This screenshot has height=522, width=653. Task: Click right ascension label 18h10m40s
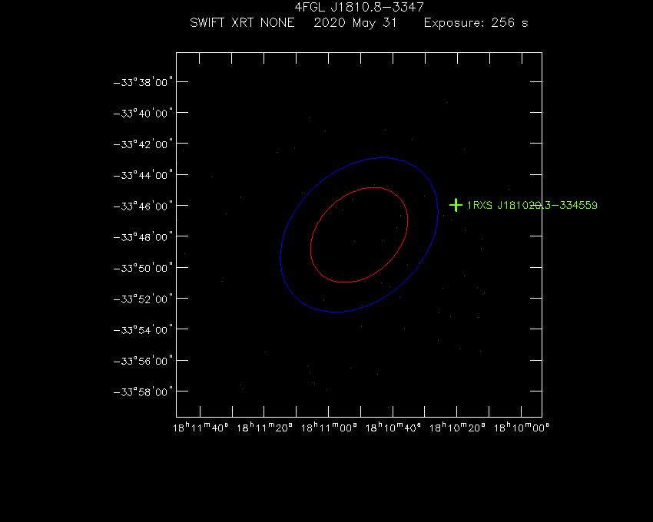click(x=393, y=428)
